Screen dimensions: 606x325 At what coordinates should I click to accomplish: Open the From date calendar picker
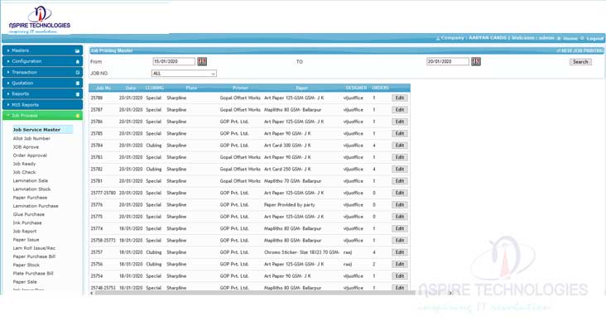(202, 61)
